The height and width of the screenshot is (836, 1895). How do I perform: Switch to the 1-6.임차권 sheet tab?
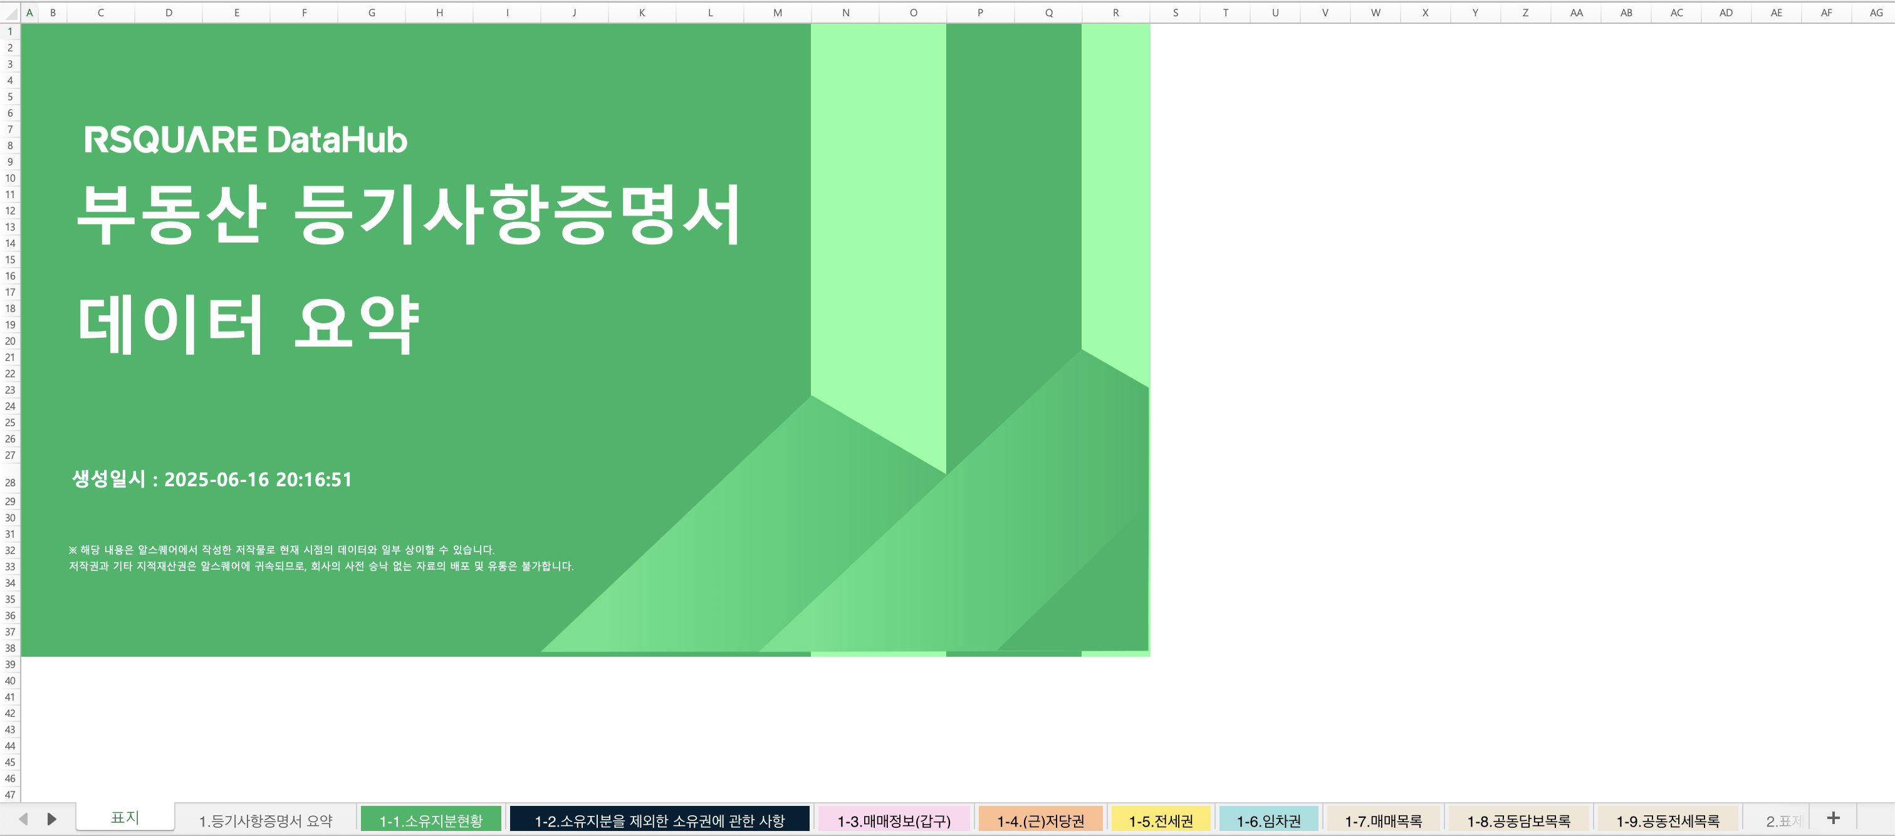point(1268,820)
